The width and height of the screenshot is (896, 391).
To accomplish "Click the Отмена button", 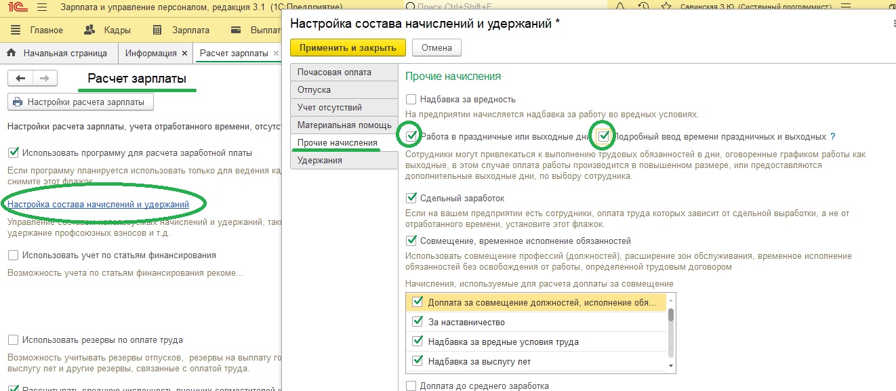I will (x=436, y=48).
